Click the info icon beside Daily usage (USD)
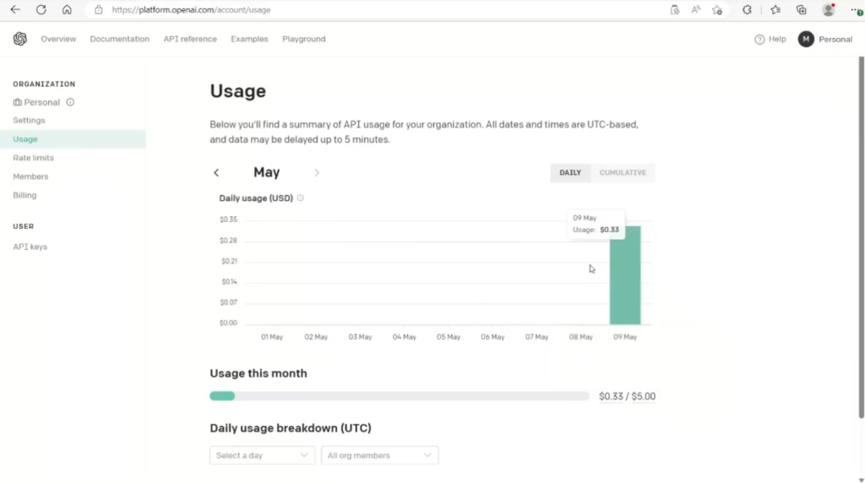The height and width of the screenshot is (483, 865). (x=301, y=198)
